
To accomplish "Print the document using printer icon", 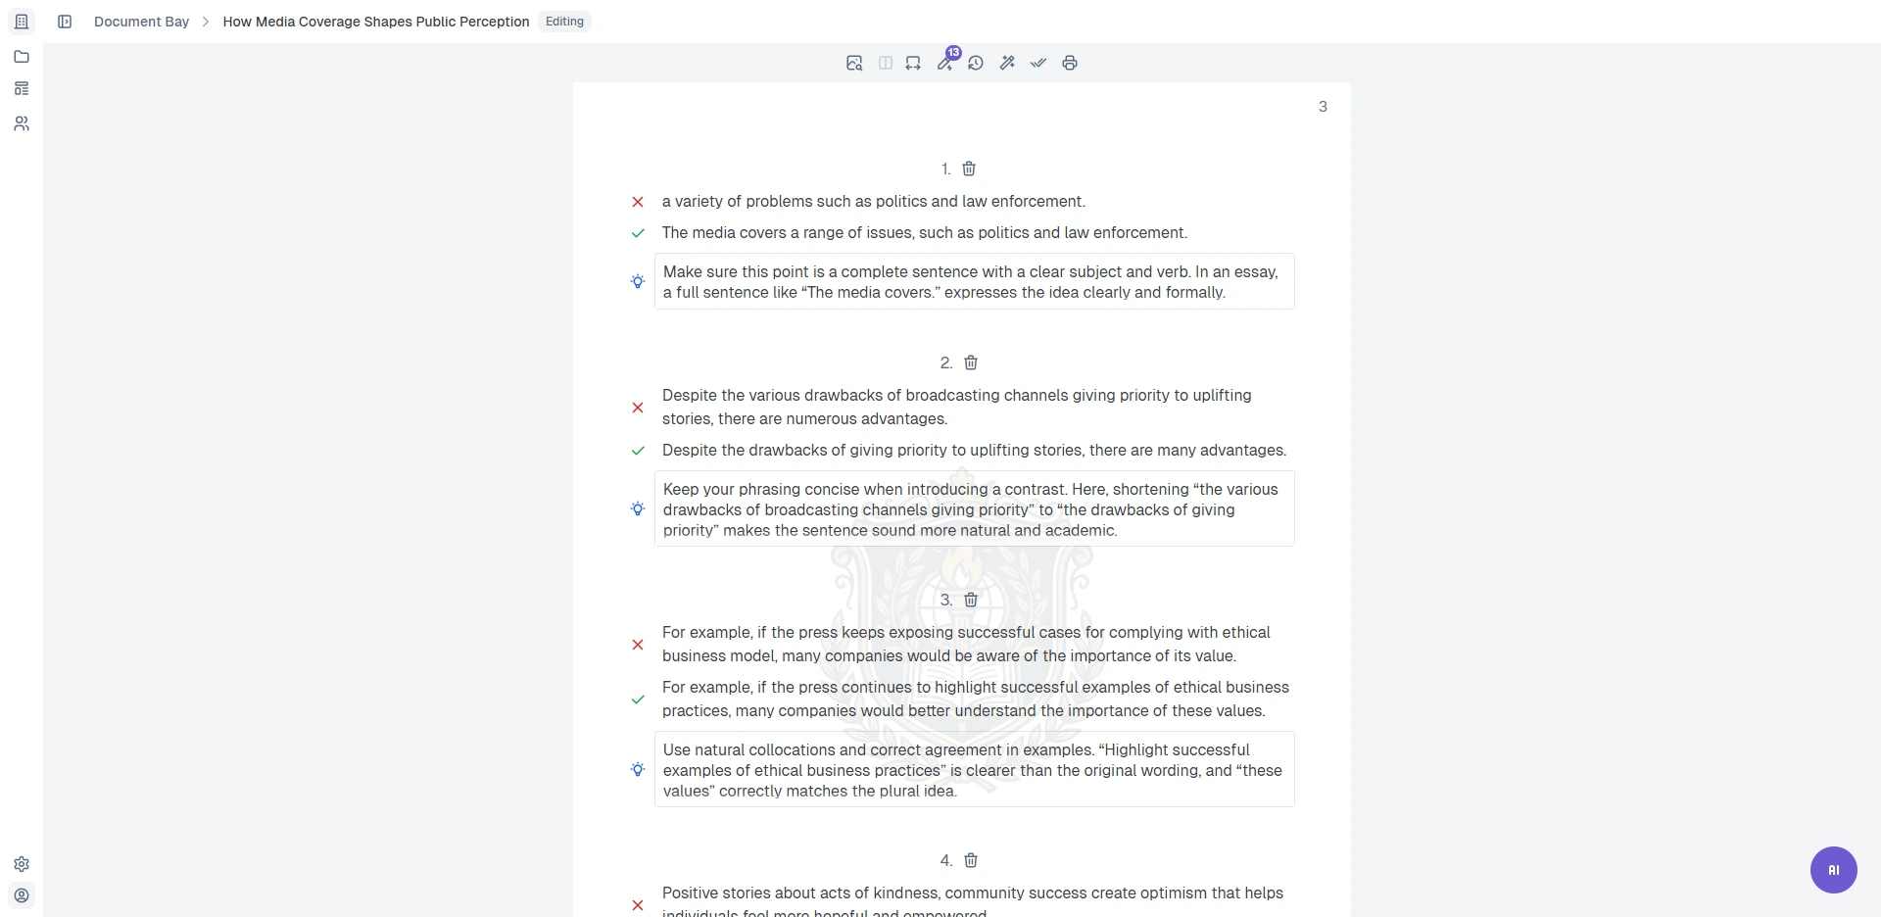I will 1070,63.
